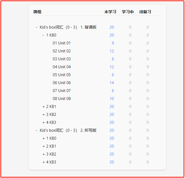Open the 2 KB1 deck under 听写版
This screenshot has width=185, height=178.
51,146
